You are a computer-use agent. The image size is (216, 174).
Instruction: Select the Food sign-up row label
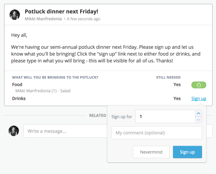[17, 85]
